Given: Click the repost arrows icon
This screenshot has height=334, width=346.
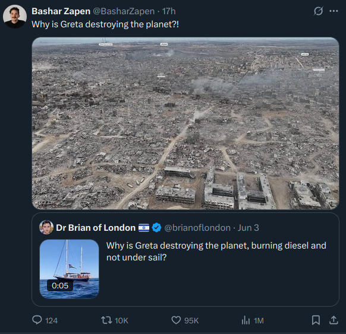Looking at the screenshot, I should click(106, 320).
